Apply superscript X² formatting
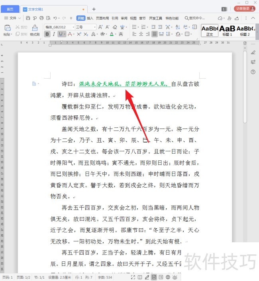 (79, 34)
